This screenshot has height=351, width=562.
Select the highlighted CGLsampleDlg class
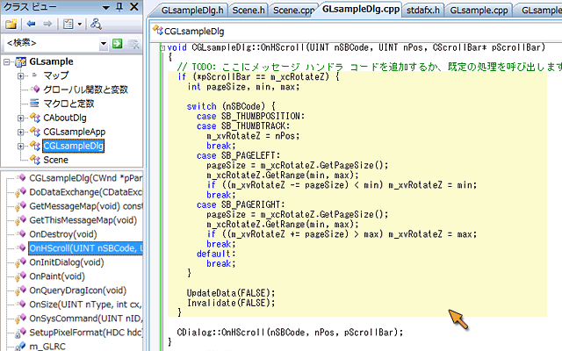point(74,146)
